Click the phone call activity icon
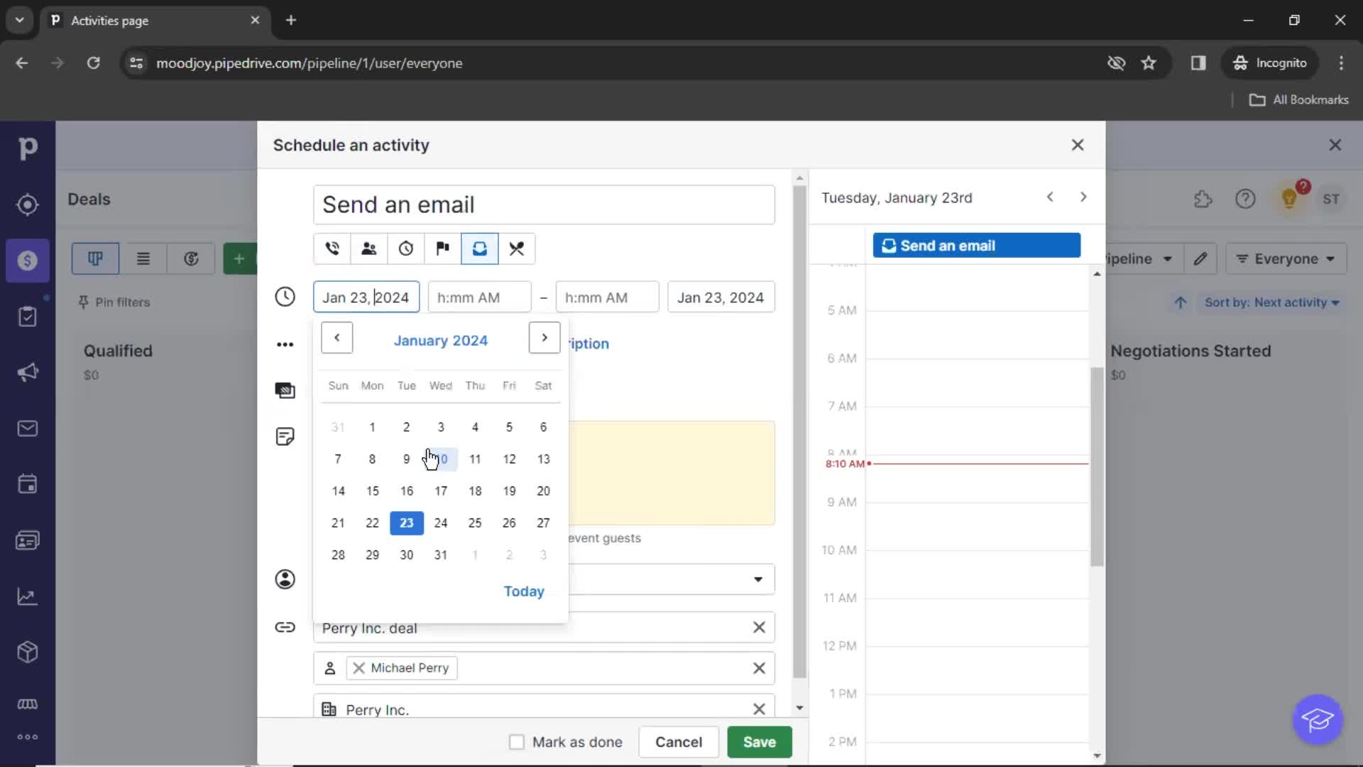1363x767 pixels. click(332, 248)
